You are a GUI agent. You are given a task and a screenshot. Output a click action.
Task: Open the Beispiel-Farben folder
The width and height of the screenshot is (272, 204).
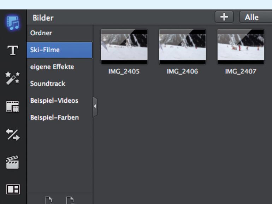click(x=59, y=118)
